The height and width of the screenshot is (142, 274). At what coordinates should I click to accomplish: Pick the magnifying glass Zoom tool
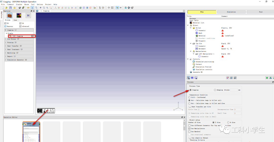click(47, 8)
